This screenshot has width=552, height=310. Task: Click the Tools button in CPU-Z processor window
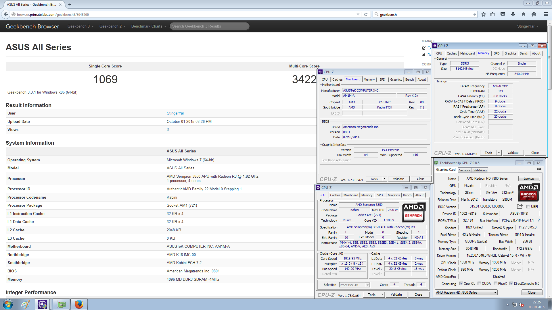[372, 294]
